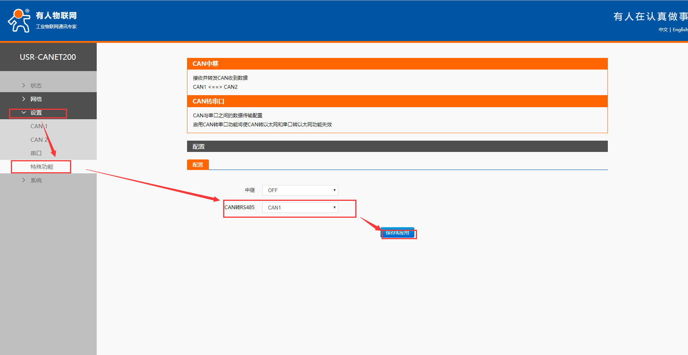Open the CAN转RS485 dropdown showing CAN1

pyautogui.click(x=300, y=208)
